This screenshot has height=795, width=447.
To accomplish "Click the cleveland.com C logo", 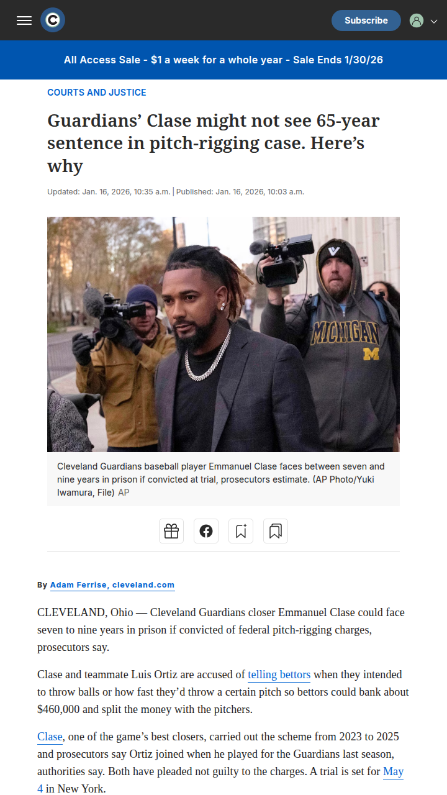I will tap(53, 20).
